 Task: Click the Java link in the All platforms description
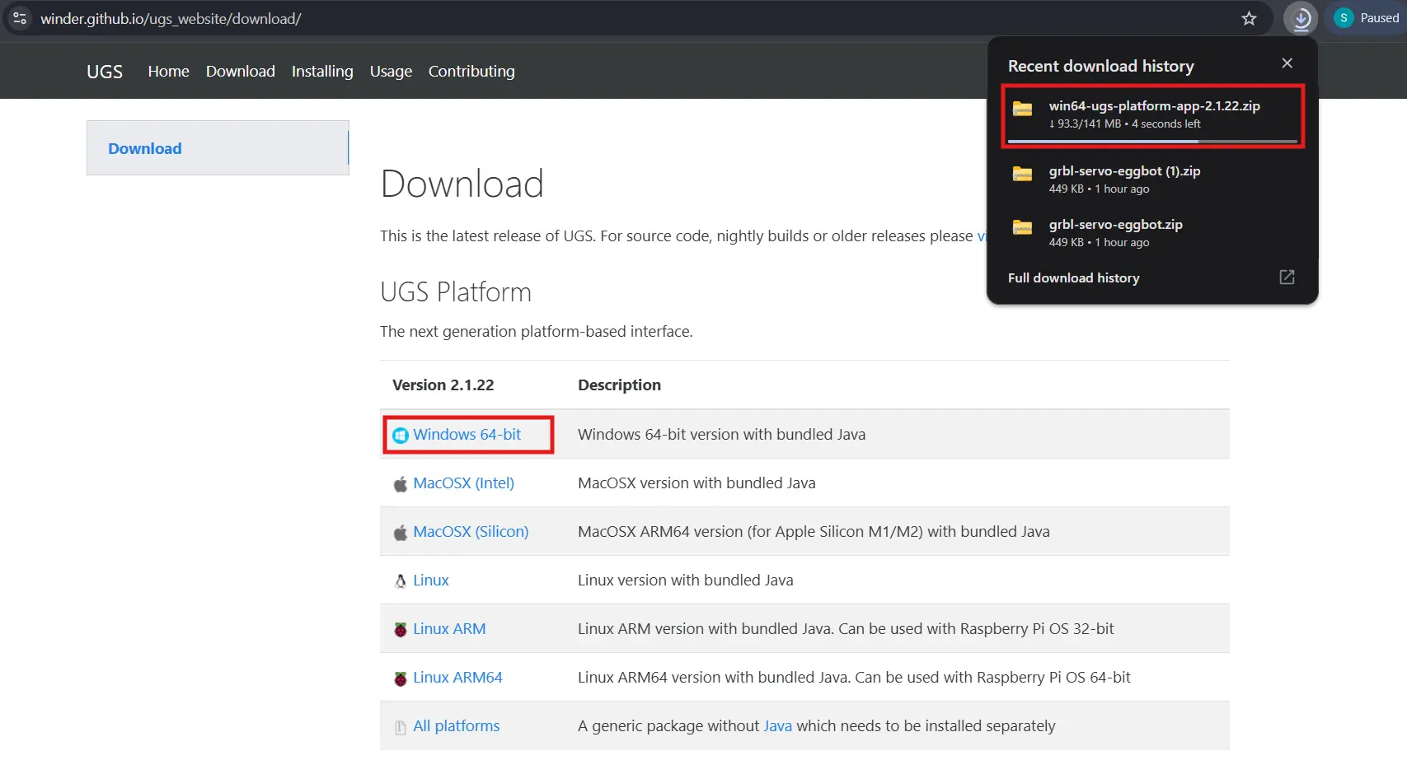pos(777,725)
